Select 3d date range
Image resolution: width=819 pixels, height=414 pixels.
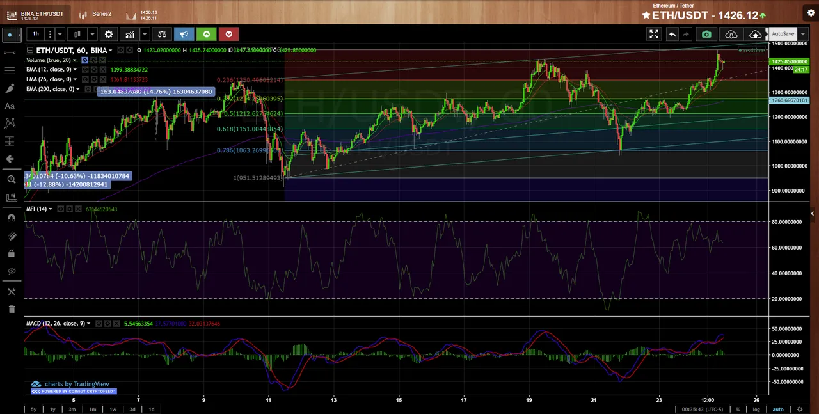[132, 409]
